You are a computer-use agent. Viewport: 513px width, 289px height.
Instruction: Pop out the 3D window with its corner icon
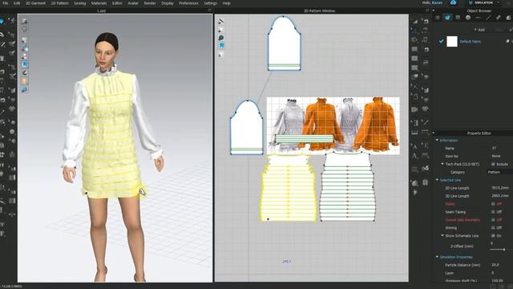point(209,10)
